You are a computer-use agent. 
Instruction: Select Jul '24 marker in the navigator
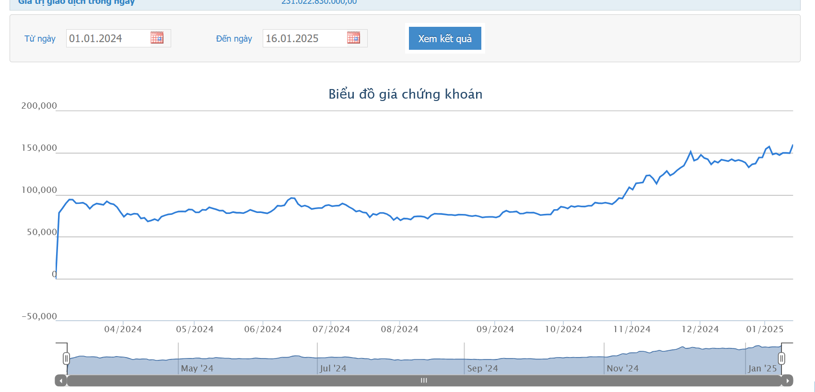(333, 369)
